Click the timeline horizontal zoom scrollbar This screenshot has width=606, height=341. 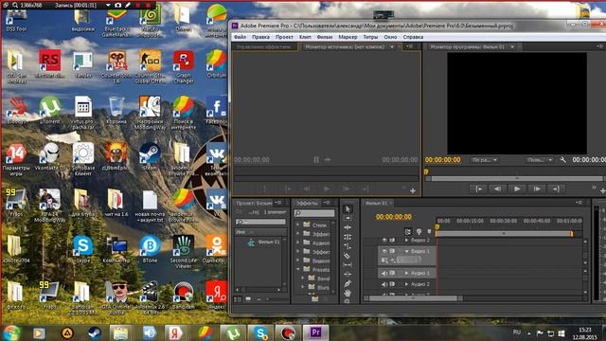413,298
